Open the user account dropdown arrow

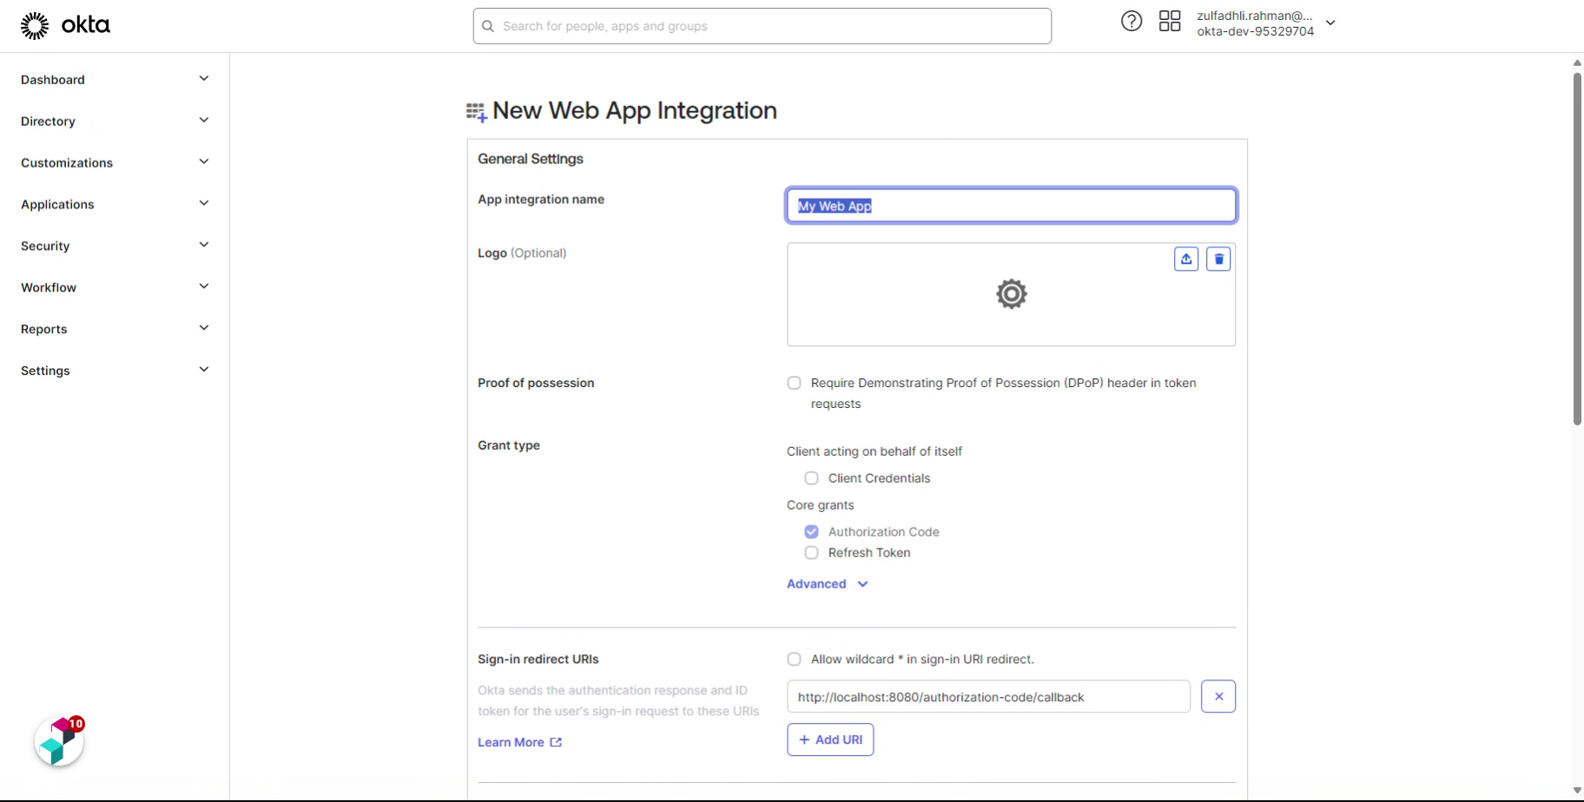(1330, 23)
